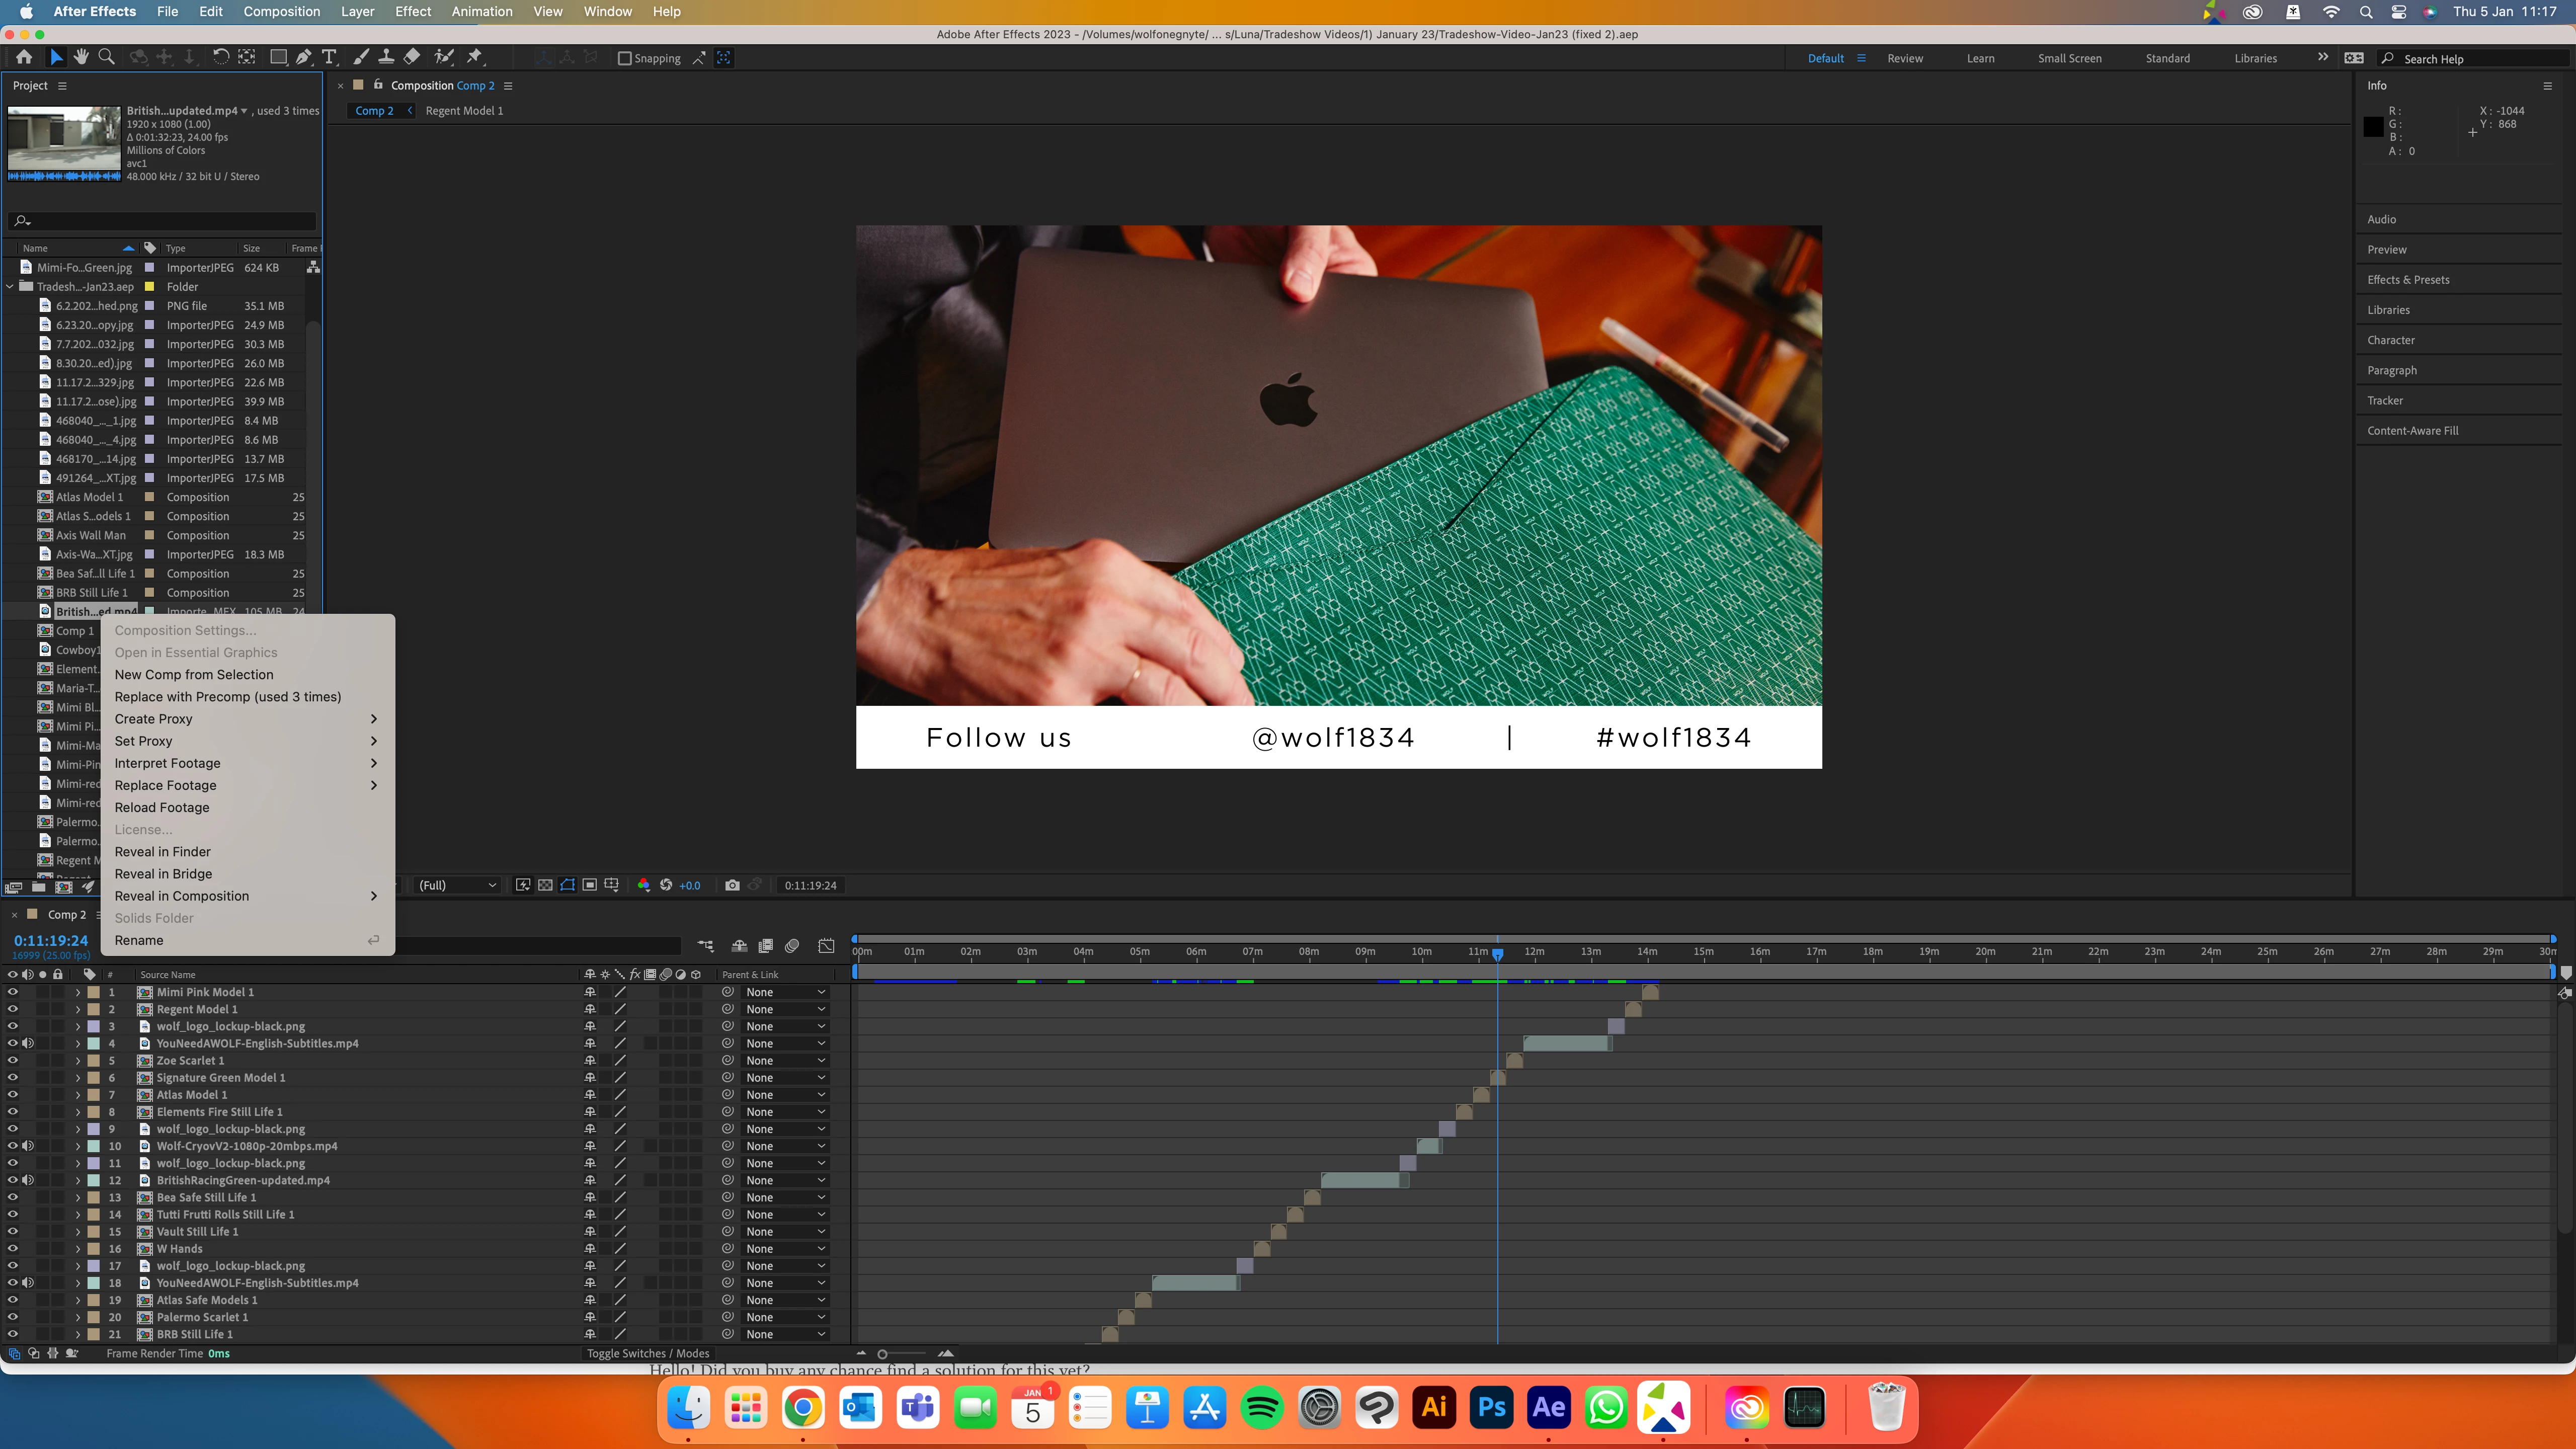2576x1449 pixels.
Task: Hide the Zoe Scarlet 1 layer
Action: click(x=13, y=1061)
